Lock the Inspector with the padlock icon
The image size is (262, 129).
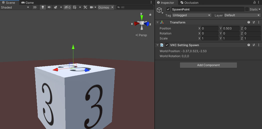click(254, 2)
